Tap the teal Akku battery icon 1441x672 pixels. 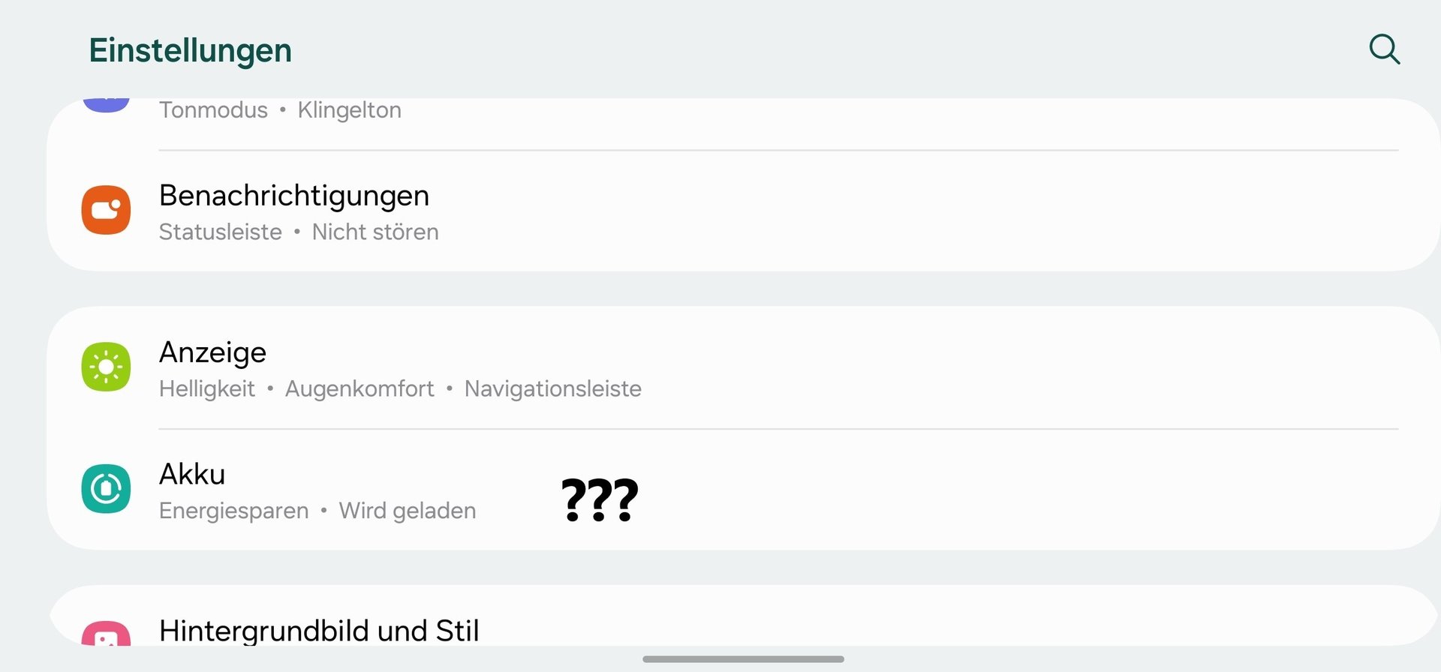click(x=106, y=489)
